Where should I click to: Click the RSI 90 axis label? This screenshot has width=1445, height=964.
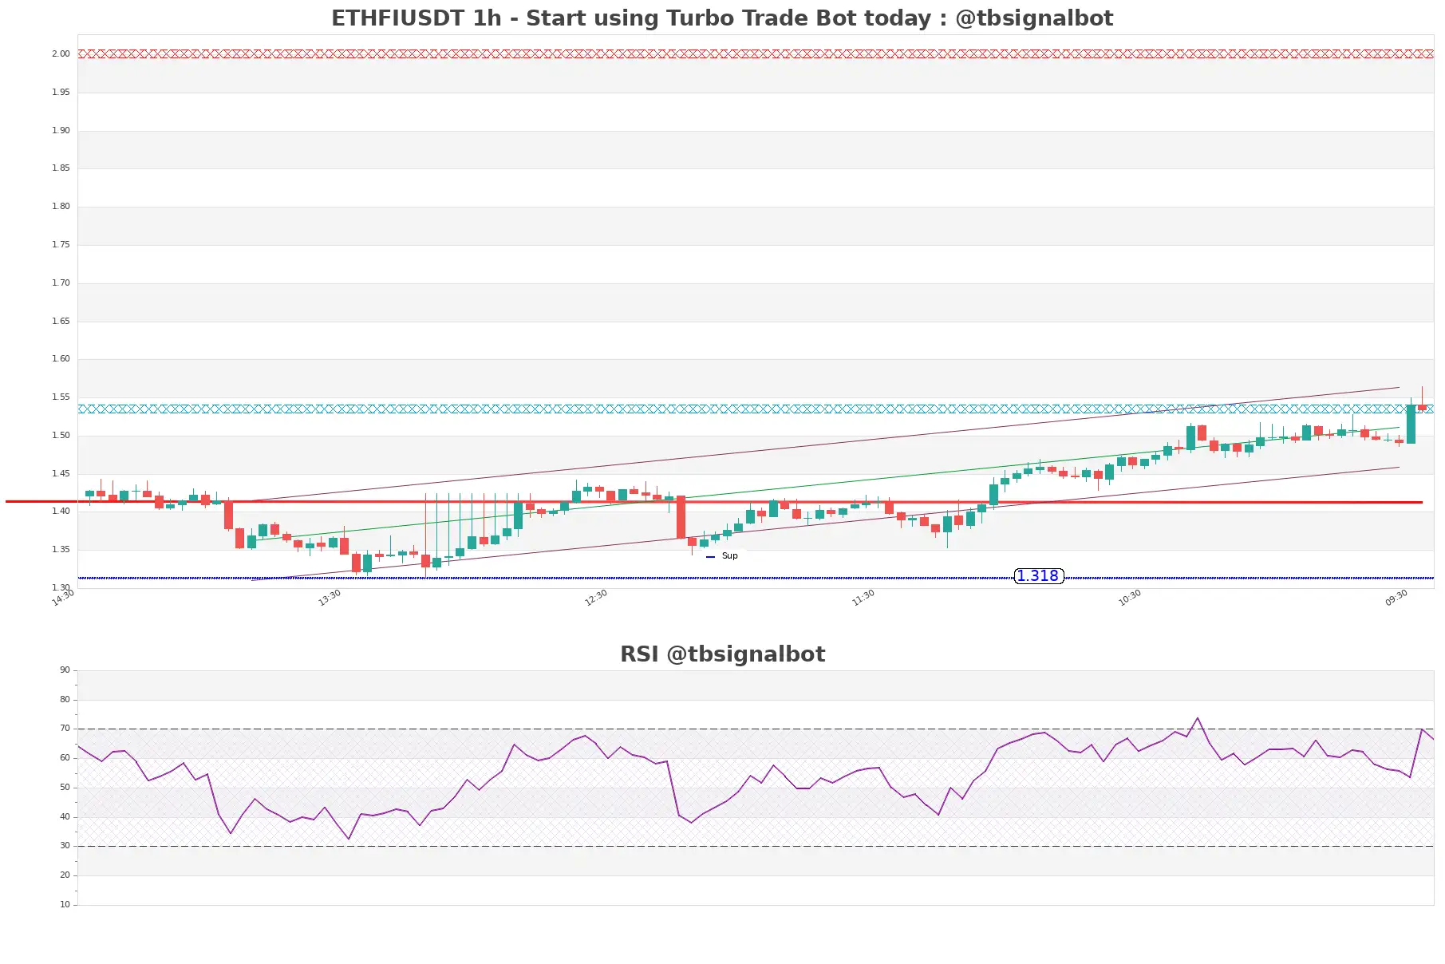pos(65,670)
